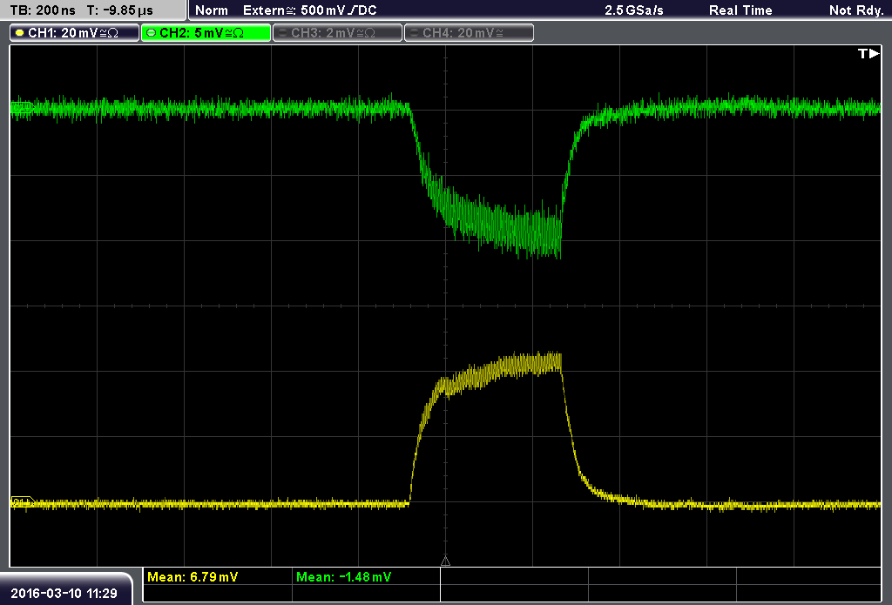
Task: Click the yellow Mean: 6.79 mV measurement
Action: point(193,577)
